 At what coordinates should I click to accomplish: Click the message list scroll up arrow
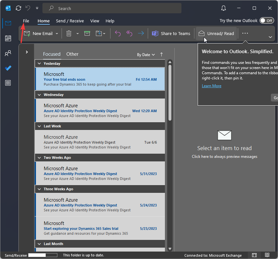170,62
